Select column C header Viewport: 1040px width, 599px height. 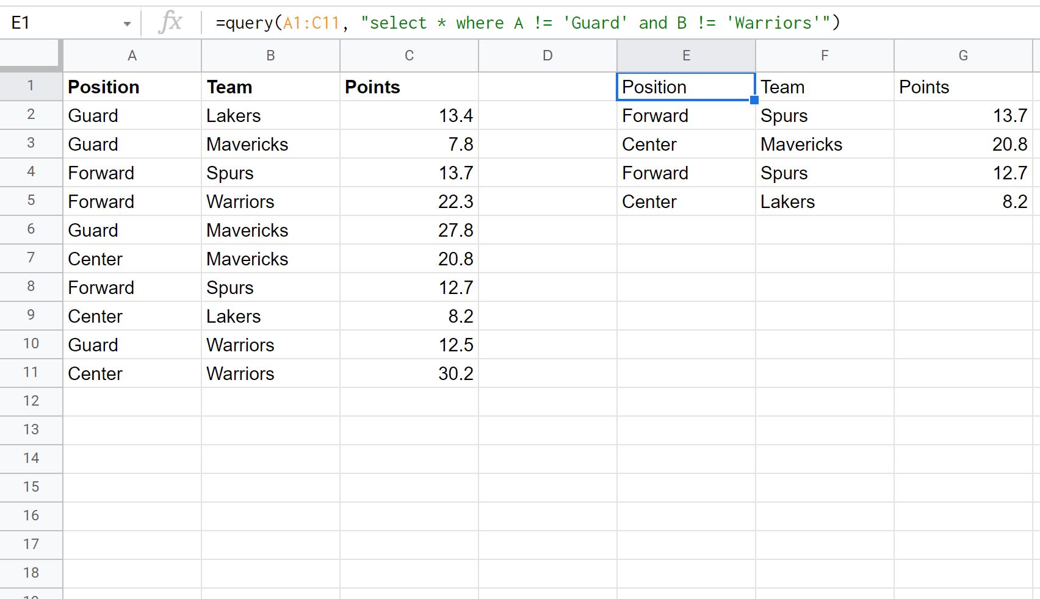[x=409, y=56]
